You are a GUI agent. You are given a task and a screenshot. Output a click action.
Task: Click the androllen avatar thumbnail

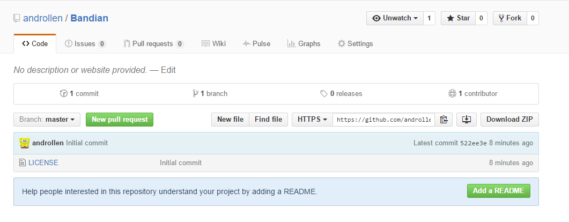(x=25, y=143)
